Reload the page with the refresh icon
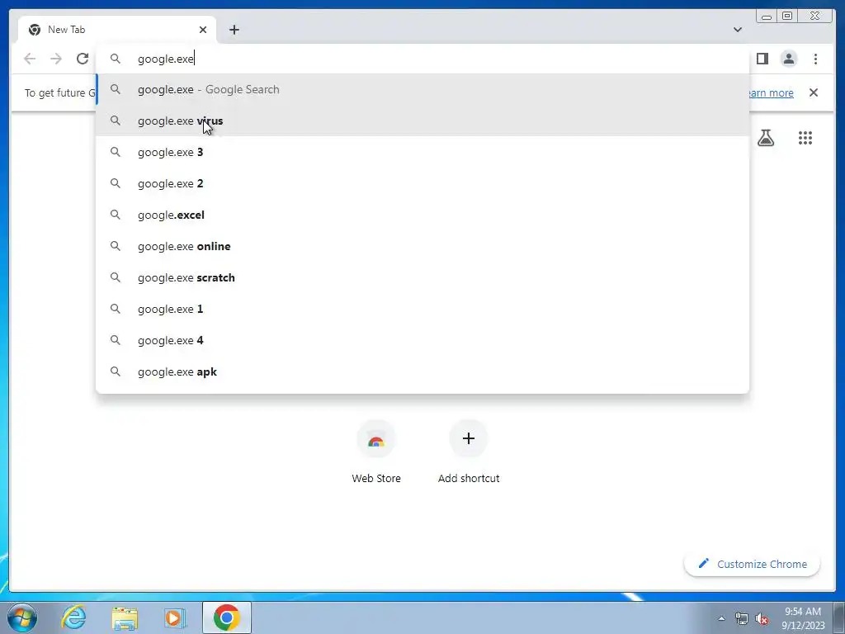This screenshot has width=845, height=634. (83, 59)
